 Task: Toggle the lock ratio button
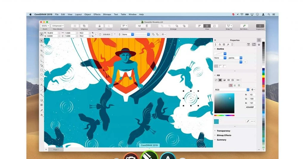click(96, 34)
